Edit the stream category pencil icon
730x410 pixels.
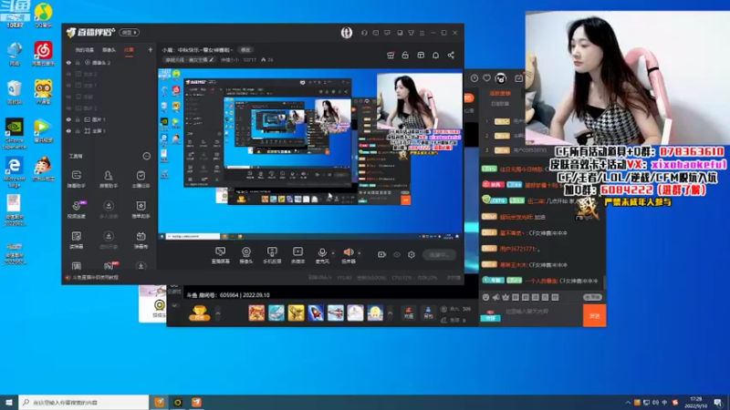(x=212, y=59)
